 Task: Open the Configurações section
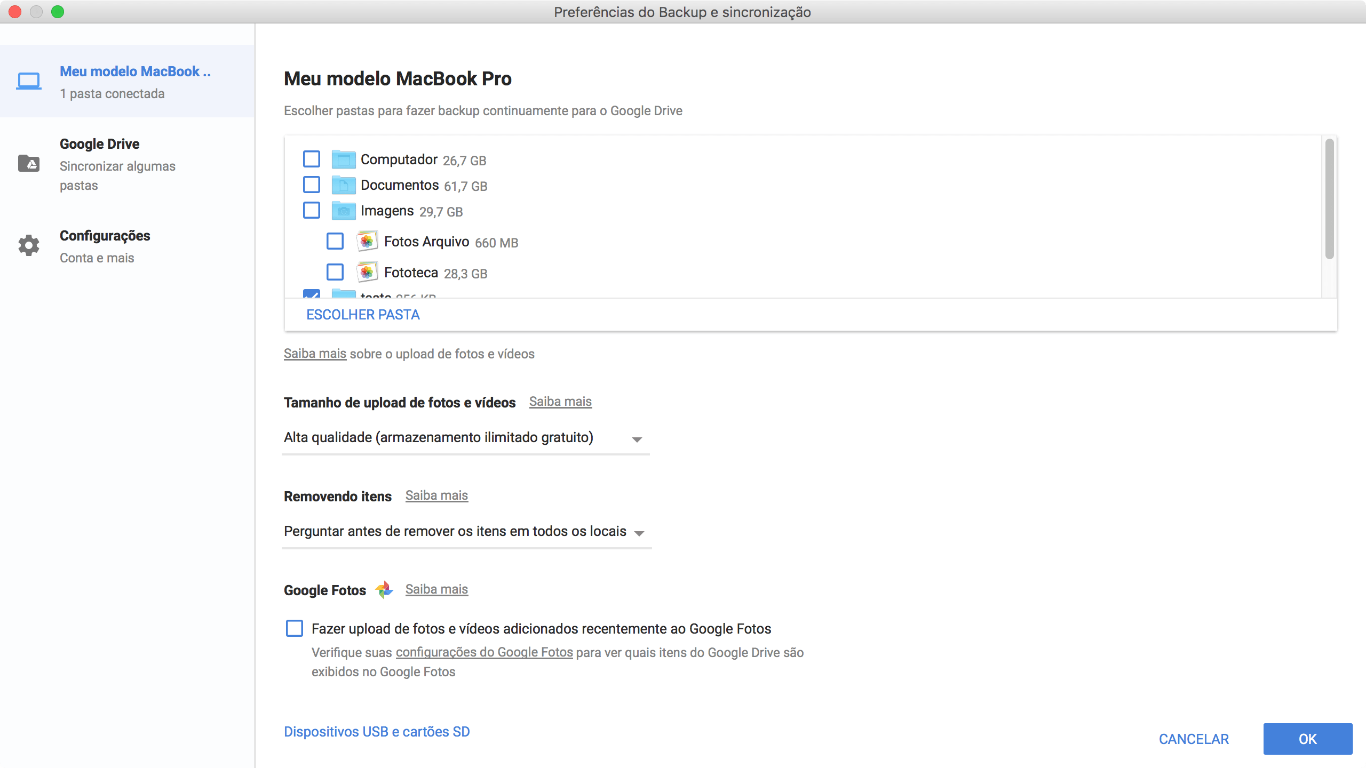click(x=105, y=236)
